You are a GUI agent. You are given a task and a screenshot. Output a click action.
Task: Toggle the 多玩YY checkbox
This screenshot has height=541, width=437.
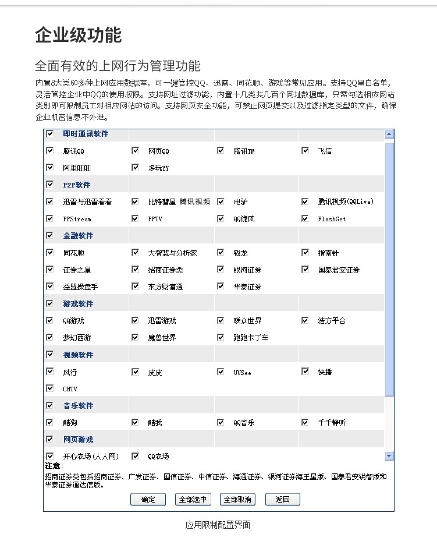click(135, 167)
